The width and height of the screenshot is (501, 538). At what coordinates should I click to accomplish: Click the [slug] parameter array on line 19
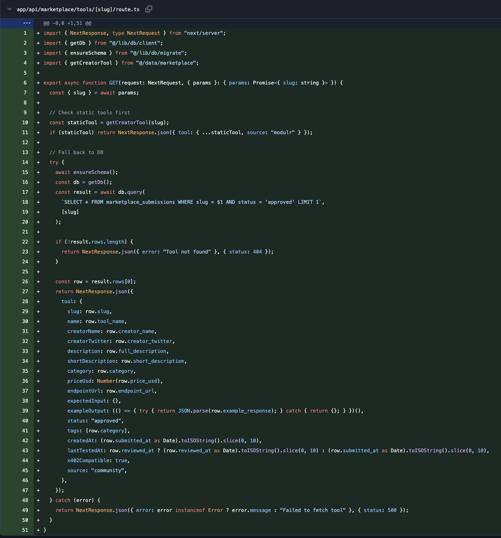pos(70,212)
